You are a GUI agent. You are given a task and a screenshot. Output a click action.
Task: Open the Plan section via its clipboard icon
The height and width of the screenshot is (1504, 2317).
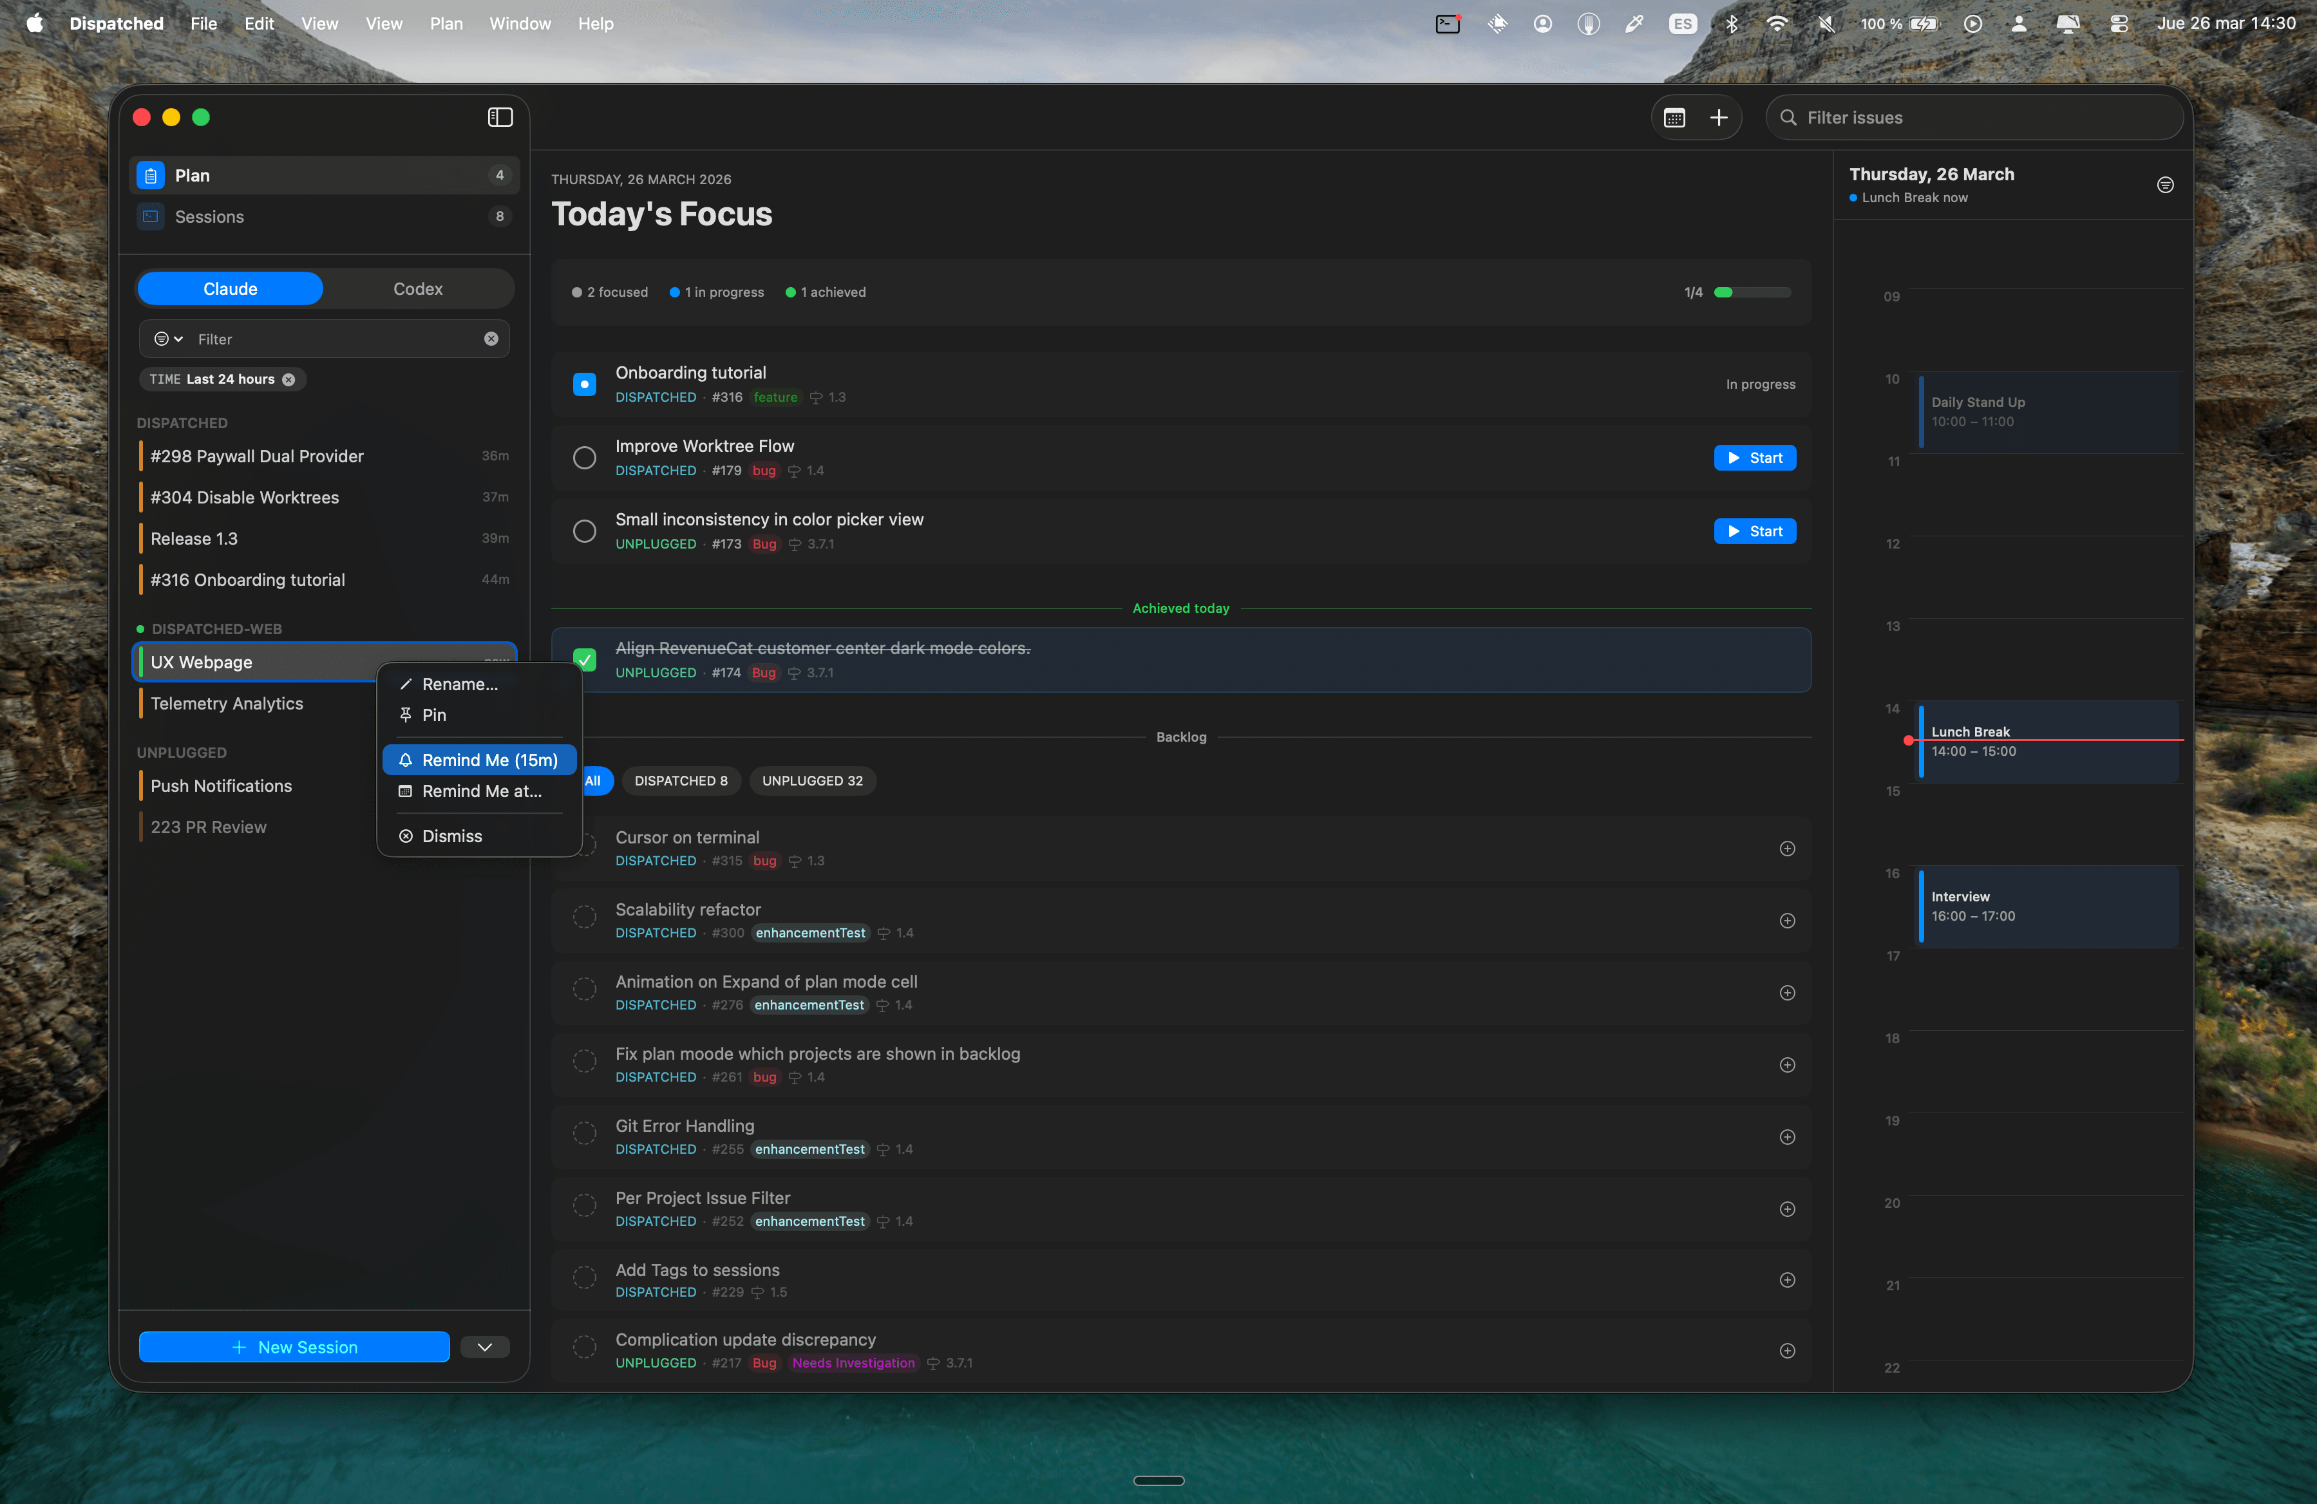(151, 175)
